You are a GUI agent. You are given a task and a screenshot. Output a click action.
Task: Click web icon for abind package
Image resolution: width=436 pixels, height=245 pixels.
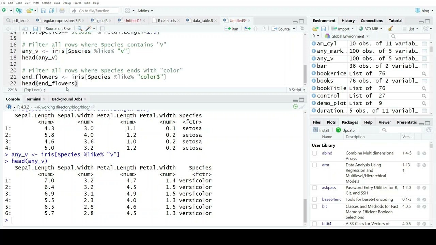coord(419,153)
